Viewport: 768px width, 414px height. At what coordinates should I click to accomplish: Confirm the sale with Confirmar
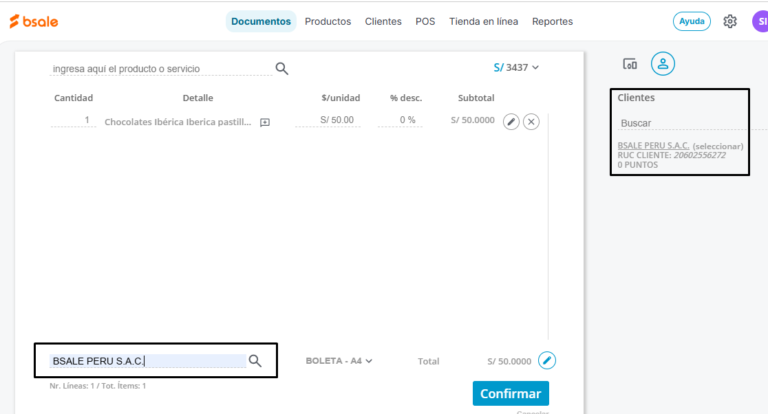click(x=511, y=393)
